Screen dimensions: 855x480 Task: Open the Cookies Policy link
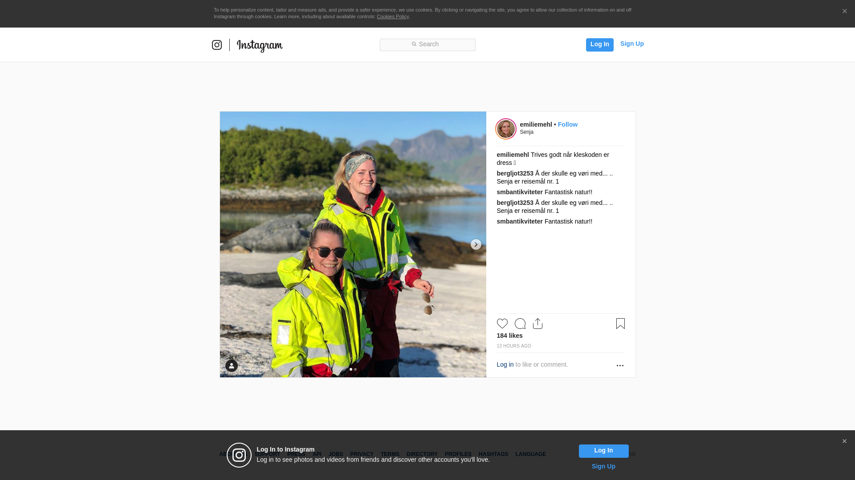(392, 16)
